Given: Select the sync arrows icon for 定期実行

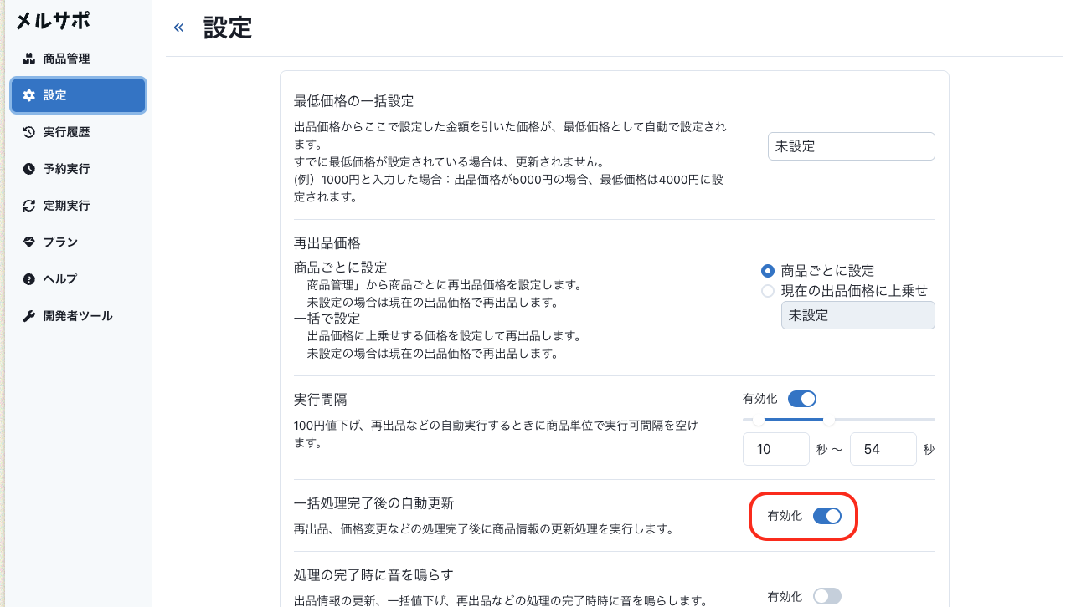Looking at the screenshot, I should click(29, 206).
